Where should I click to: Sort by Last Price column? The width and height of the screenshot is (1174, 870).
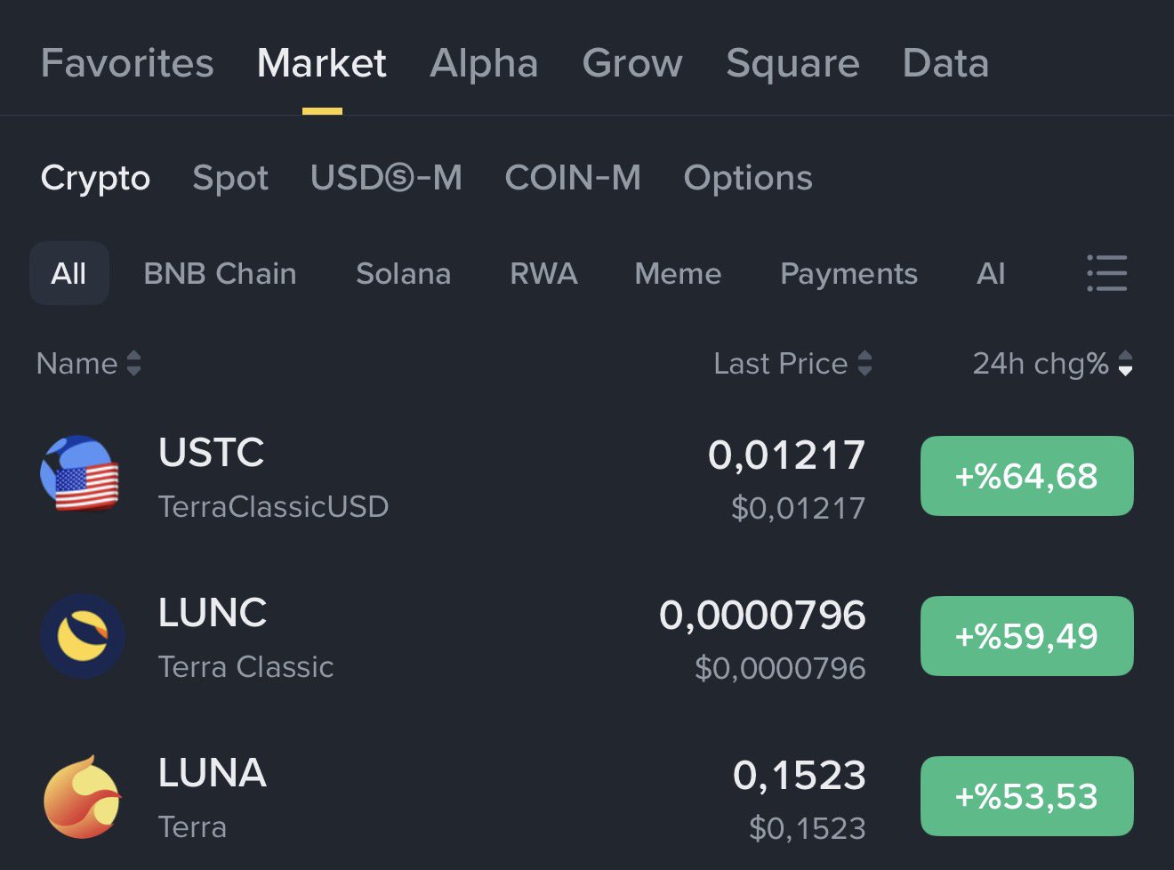pyautogui.click(x=792, y=363)
